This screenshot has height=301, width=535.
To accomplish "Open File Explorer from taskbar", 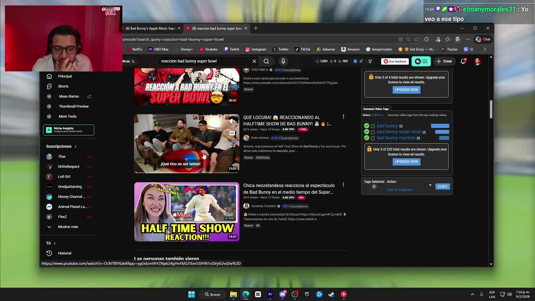I will pos(233,294).
